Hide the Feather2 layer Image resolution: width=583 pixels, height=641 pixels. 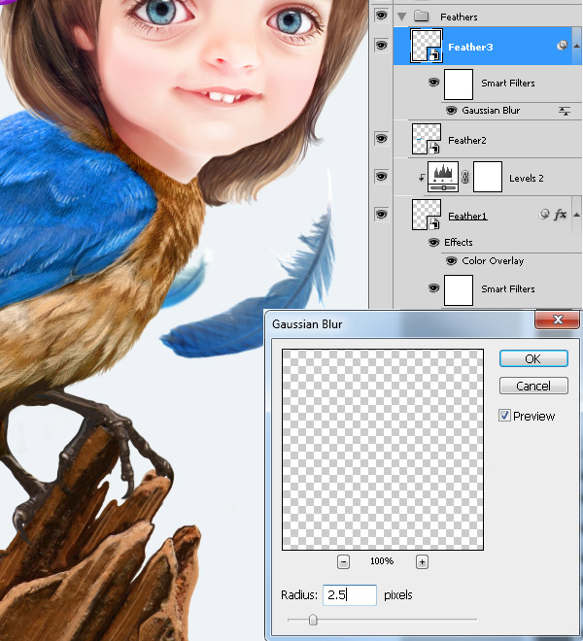[381, 140]
